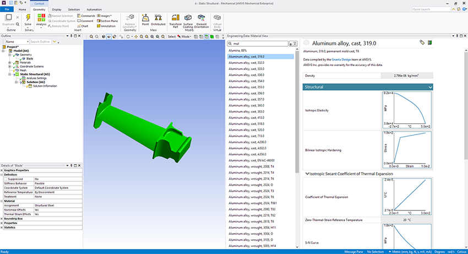Open the Analysis icon in ribbon

pos(41,18)
